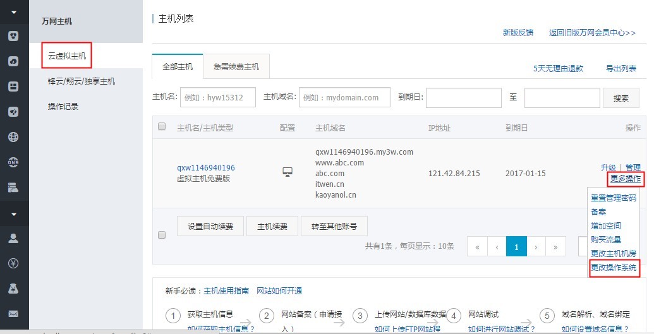Open the user account icon in the sidebar

(13, 238)
